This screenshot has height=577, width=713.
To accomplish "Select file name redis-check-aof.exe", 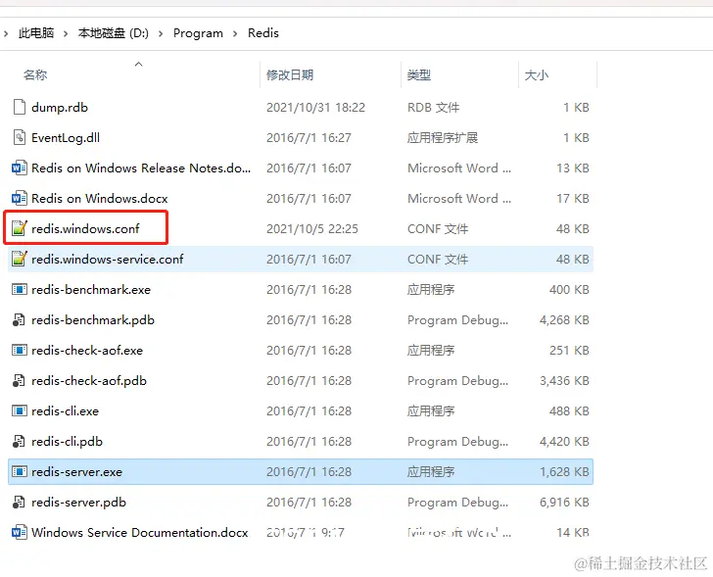I will [87, 351].
